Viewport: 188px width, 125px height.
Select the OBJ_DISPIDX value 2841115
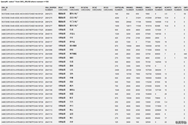coord(49,118)
